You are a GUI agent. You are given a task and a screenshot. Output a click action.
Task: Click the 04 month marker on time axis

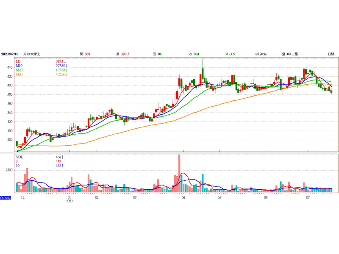pyautogui.click(x=183, y=198)
